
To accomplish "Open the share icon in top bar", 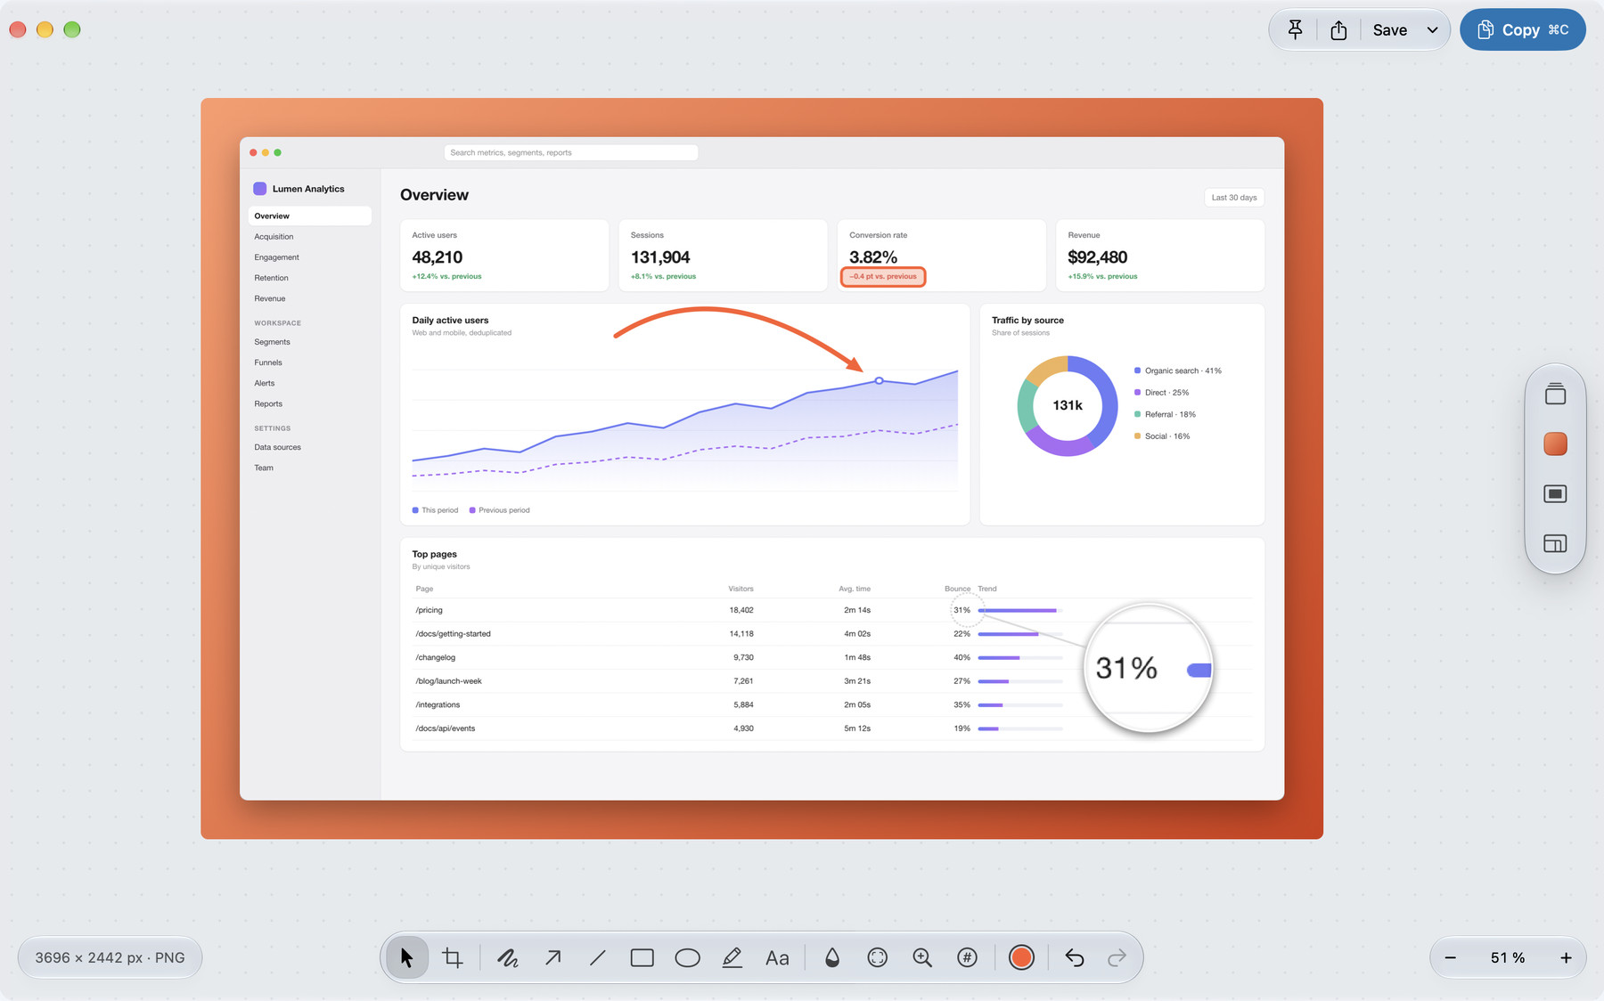I will (1338, 30).
